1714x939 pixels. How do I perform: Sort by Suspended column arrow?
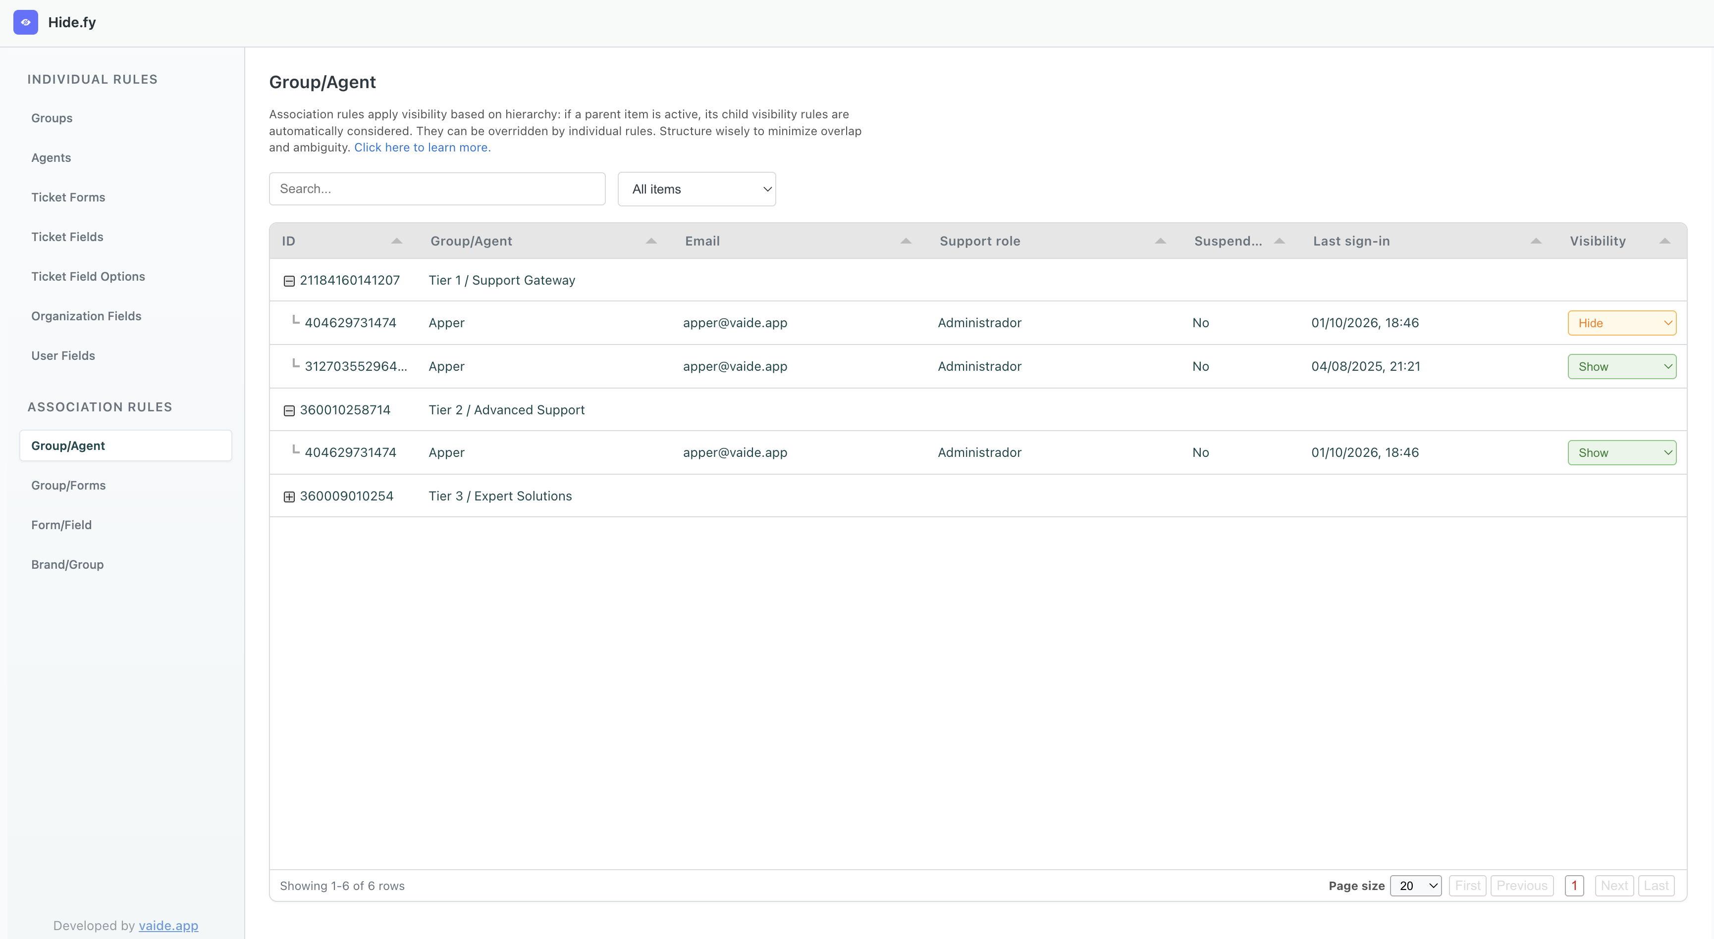tap(1279, 241)
